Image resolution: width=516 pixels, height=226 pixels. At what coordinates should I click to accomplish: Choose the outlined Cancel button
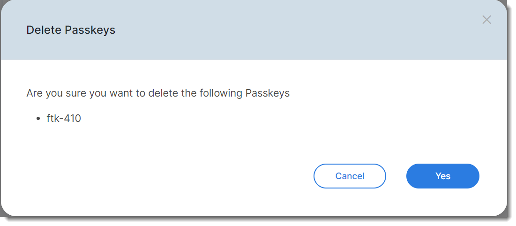coord(350,176)
